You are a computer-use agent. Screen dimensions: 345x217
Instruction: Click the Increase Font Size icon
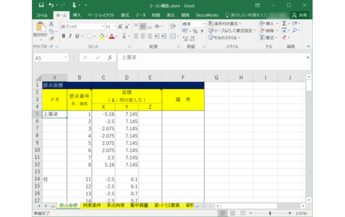pyautogui.click(x=122, y=26)
